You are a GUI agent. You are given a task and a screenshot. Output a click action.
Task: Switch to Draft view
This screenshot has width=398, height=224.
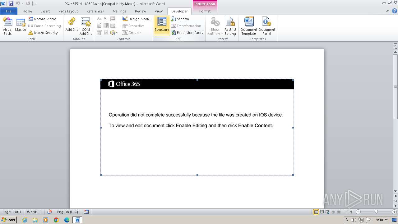pyautogui.click(x=339, y=212)
